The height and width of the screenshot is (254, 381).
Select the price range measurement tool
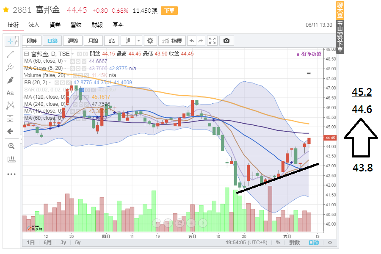click(x=10, y=119)
